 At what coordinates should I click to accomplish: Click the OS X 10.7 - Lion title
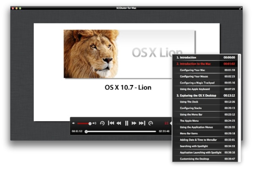128,88
